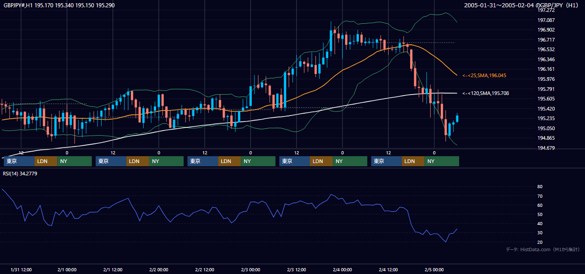
Task: Click the 195.791 price label
Action: point(546,89)
